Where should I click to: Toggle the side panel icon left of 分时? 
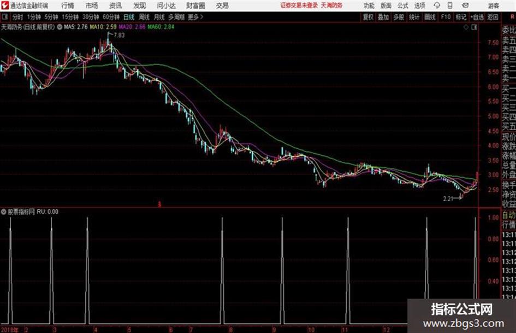4,17
